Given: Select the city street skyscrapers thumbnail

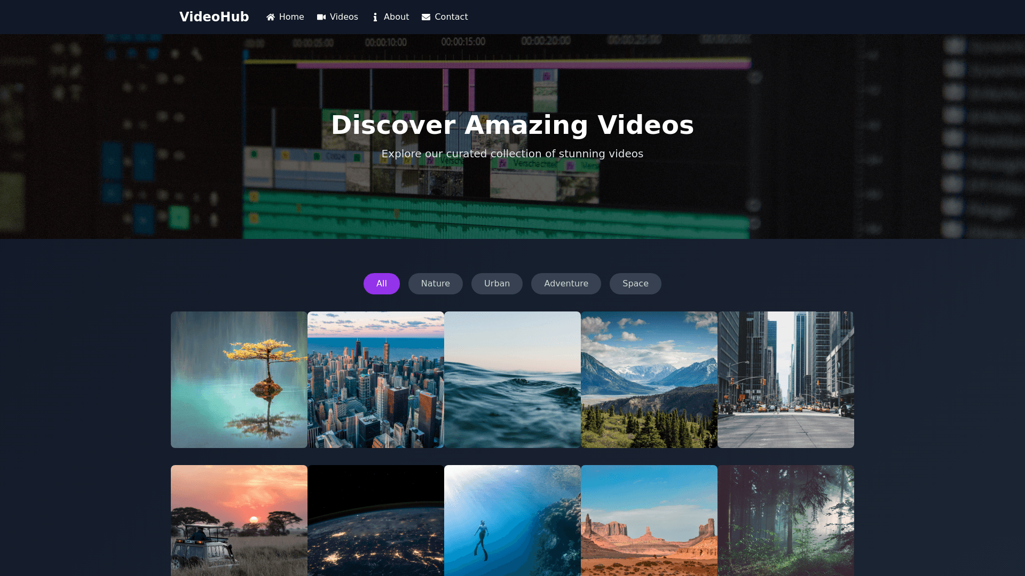Looking at the screenshot, I should (x=786, y=380).
